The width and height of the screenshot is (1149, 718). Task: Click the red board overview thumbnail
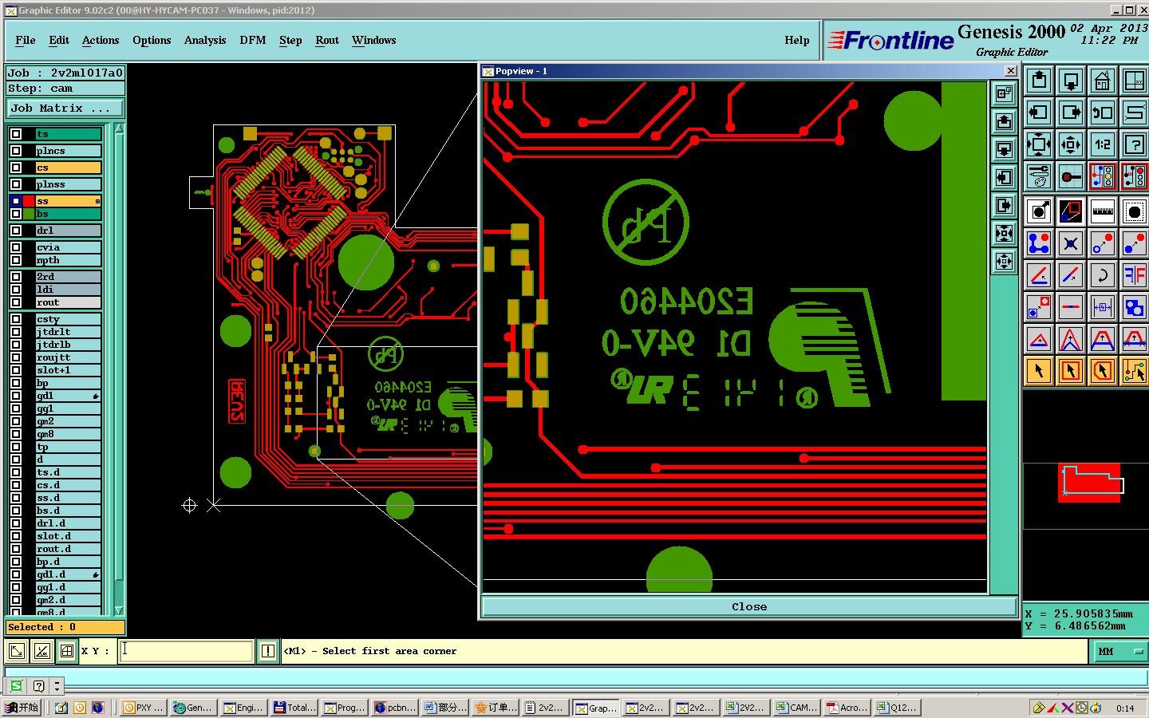click(x=1091, y=483)
